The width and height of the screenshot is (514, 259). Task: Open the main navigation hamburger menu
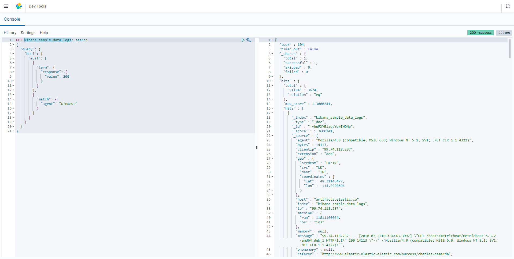coord(6,6)
